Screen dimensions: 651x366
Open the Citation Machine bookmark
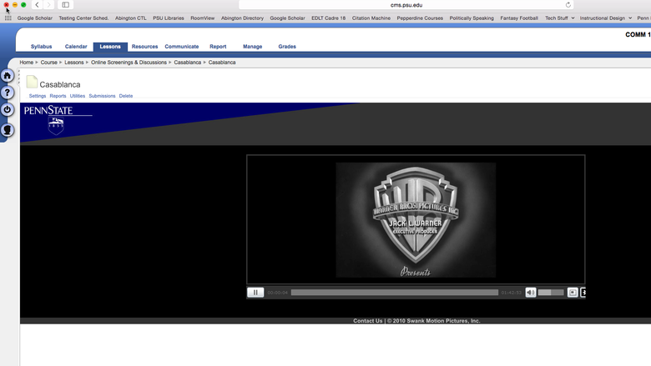(371, 18)
